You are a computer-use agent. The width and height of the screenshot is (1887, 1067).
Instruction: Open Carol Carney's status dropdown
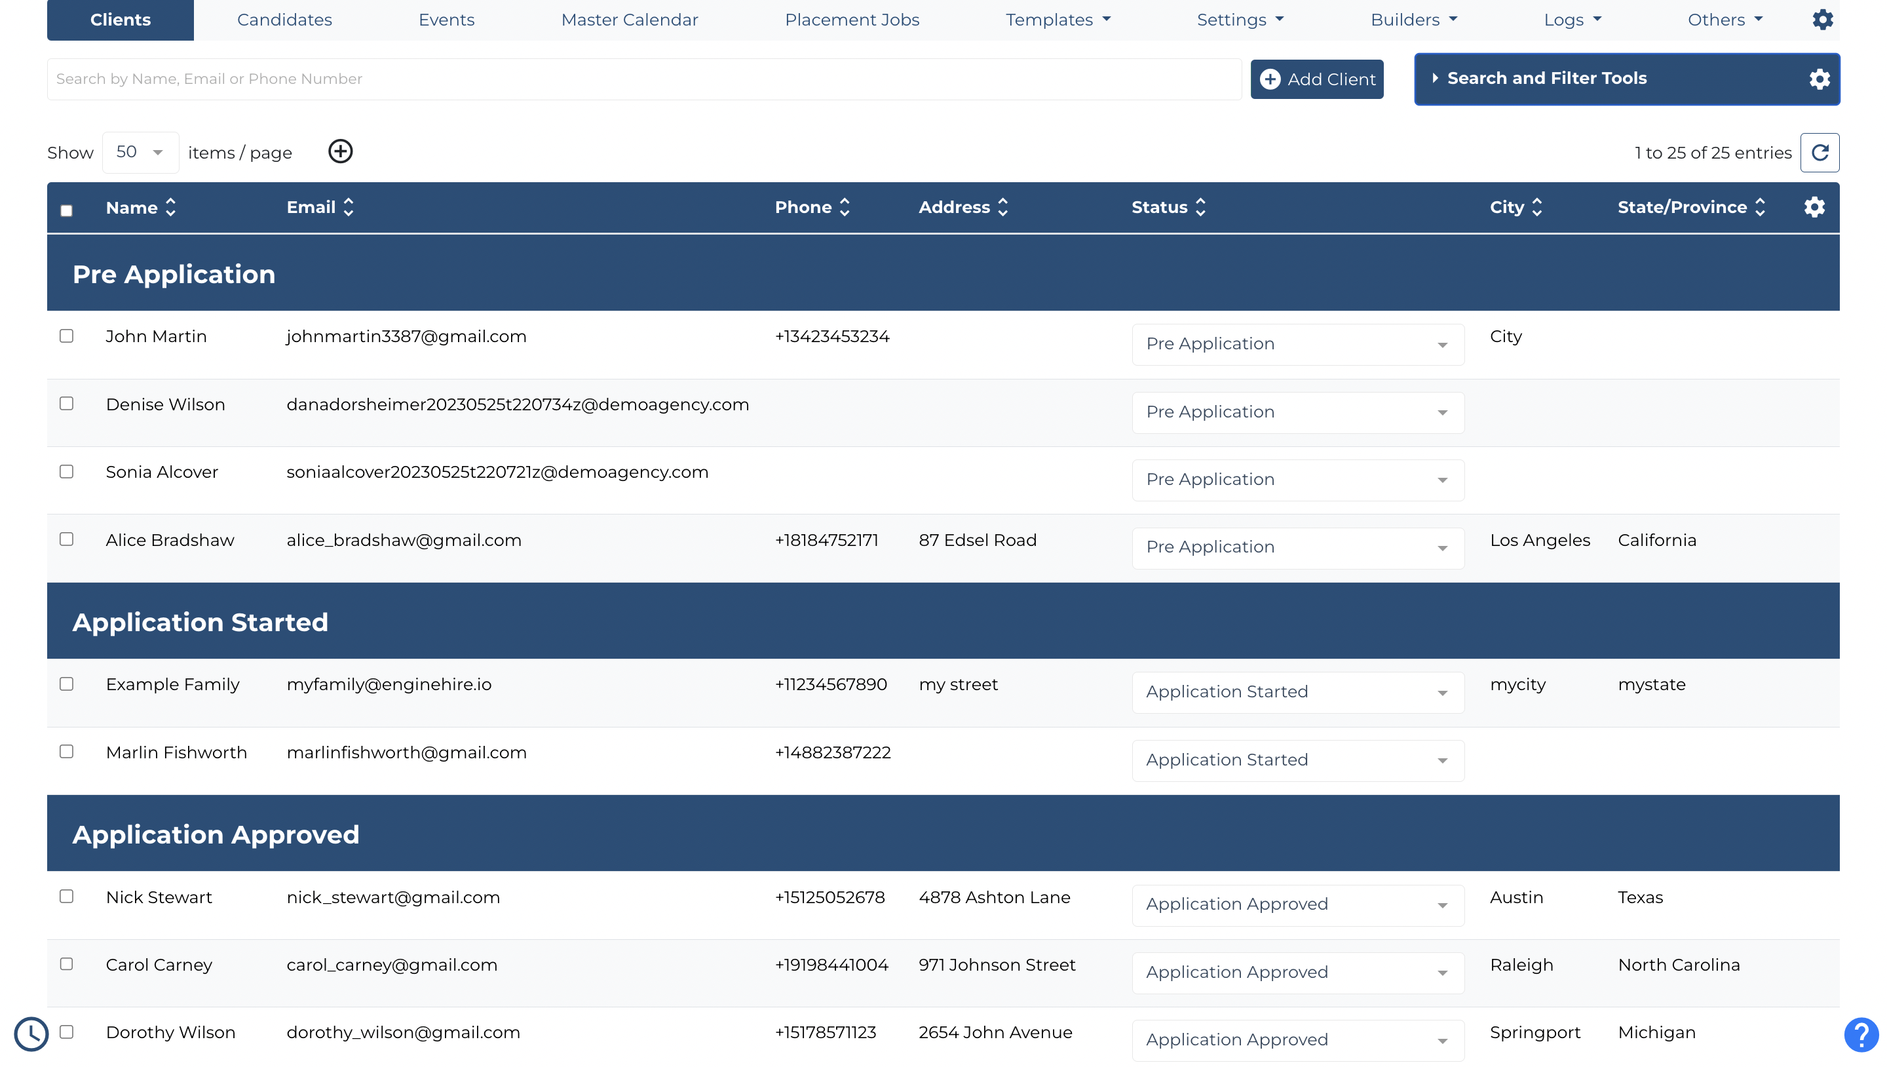(1298, 973)
